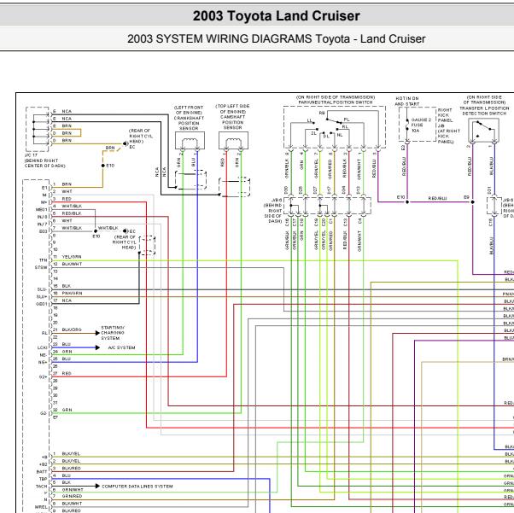This screenshot has width=514, height=513.
Task: Select the "BLK/RED" label at the BATT pin
Action: pyautogui.click(x=71, y=468)
